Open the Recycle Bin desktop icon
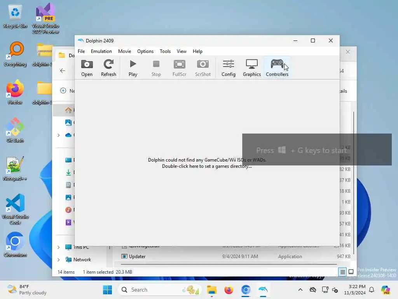This screenshot has height=299, width=398. pyautogui.click(x=15, y=16)
